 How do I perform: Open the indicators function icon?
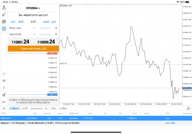4,88
